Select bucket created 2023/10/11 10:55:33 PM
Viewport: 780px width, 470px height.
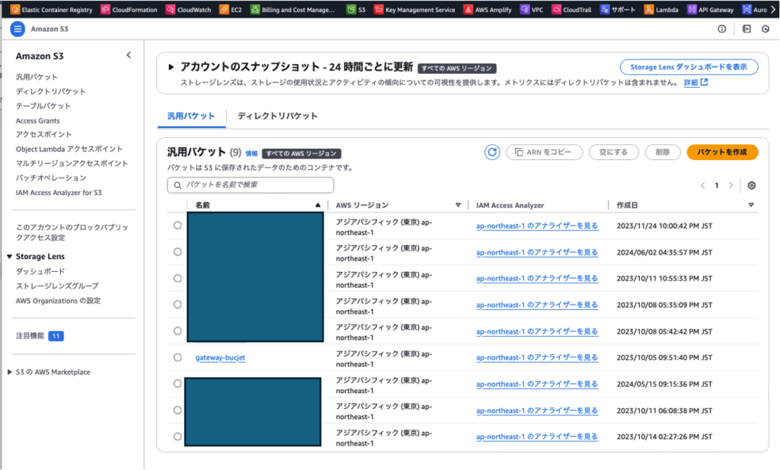(177, 278)
